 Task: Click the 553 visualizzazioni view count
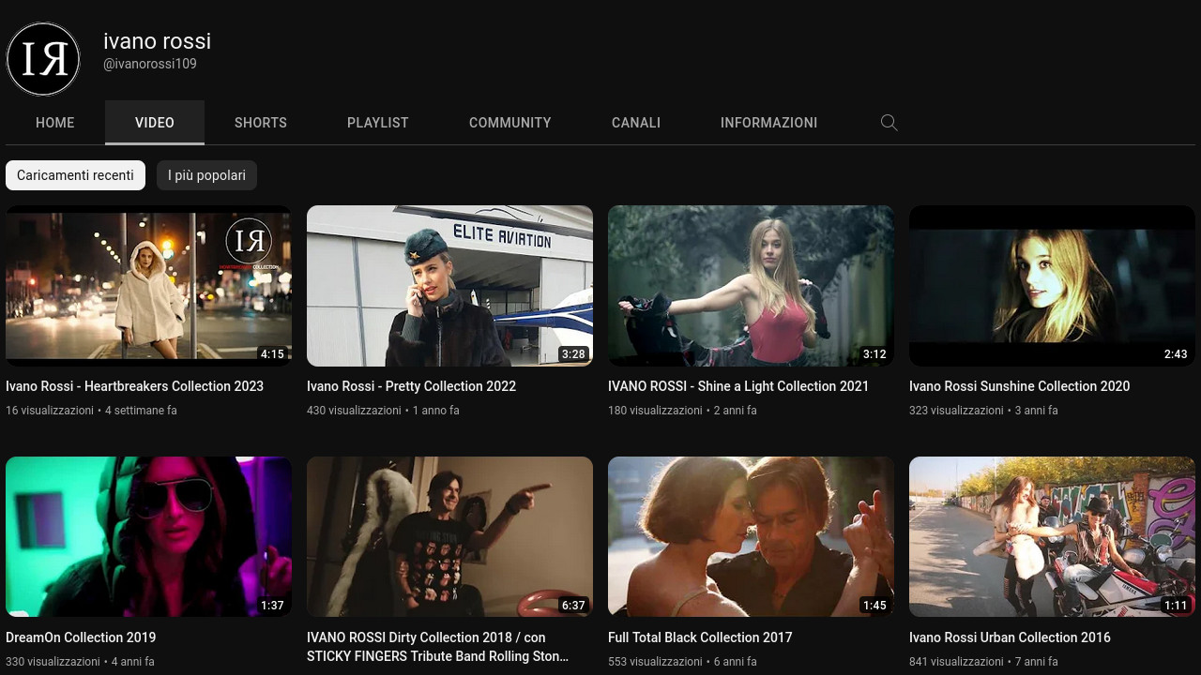pos(655,662)
